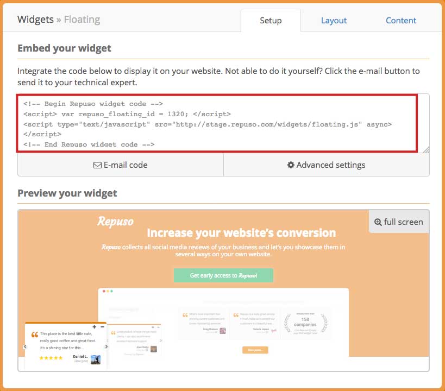
Task: Click the view post link under Daniel L.
Action: [x=81, y=361]
